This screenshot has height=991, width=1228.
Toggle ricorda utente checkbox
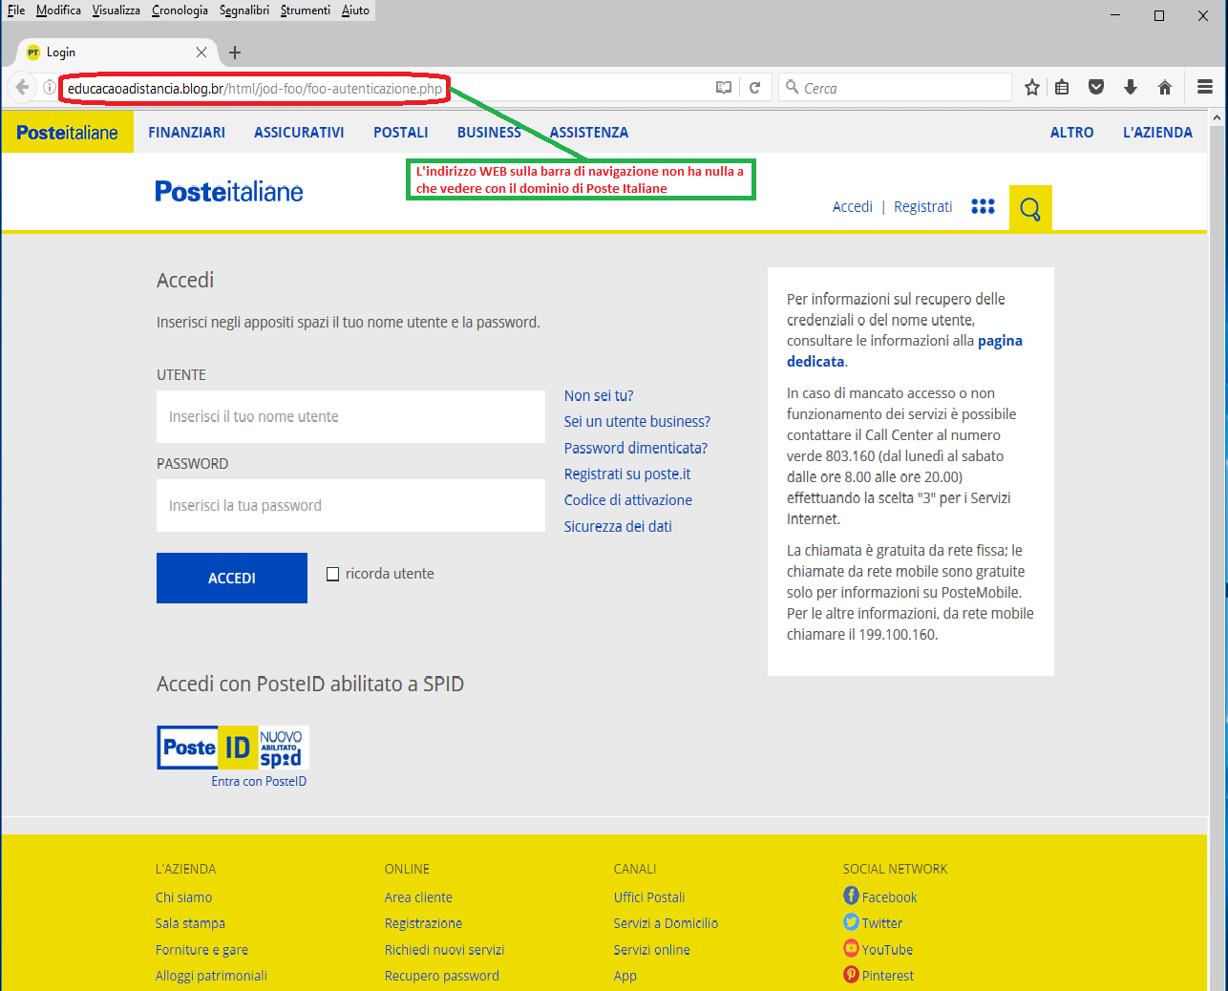(x=333, y=574)
